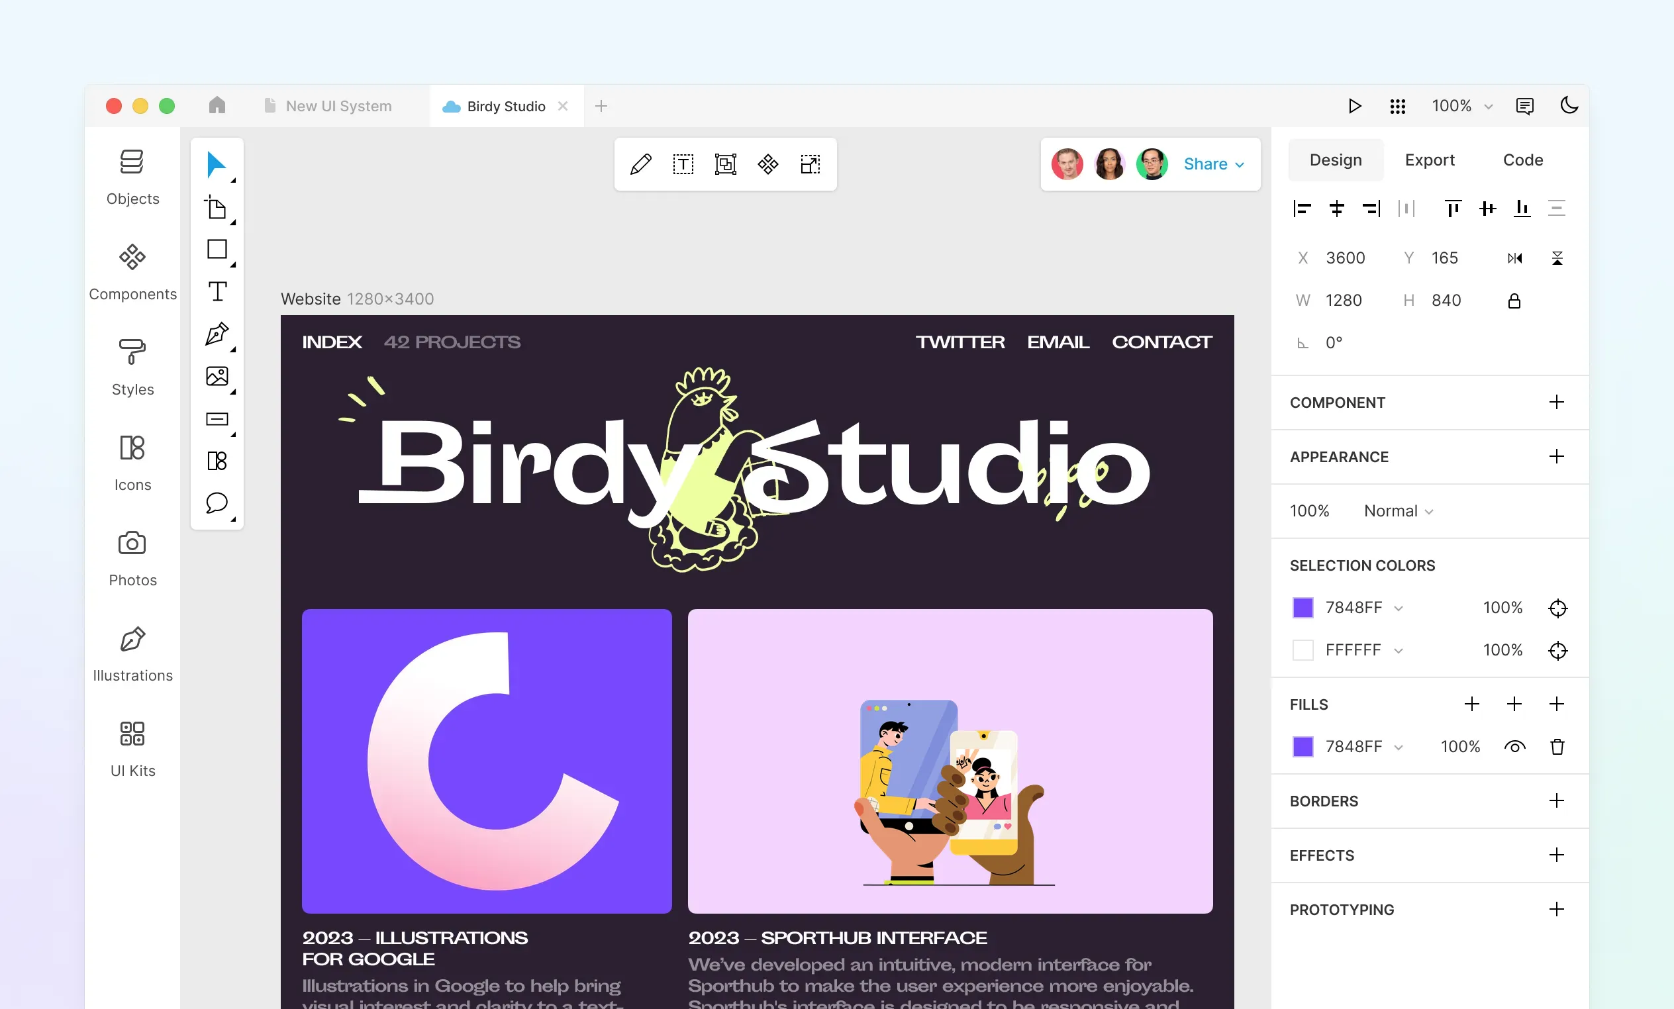Expand the COMPONENT section
Viewport: 1674px width, 1009px height.
pos(1557,403)
